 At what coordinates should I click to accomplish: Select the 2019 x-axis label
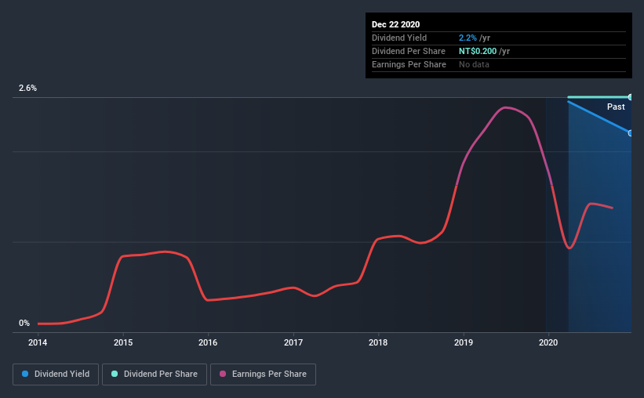pyautogui.click(x=464, y=342)
